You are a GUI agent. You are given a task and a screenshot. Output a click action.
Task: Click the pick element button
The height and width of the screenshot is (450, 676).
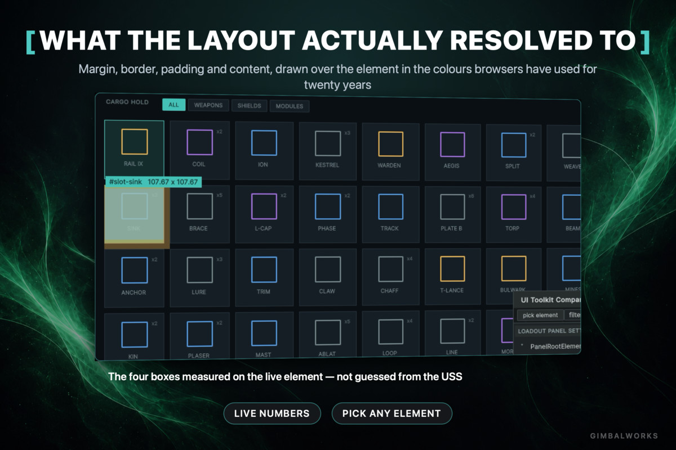click(x=540, y=315)
